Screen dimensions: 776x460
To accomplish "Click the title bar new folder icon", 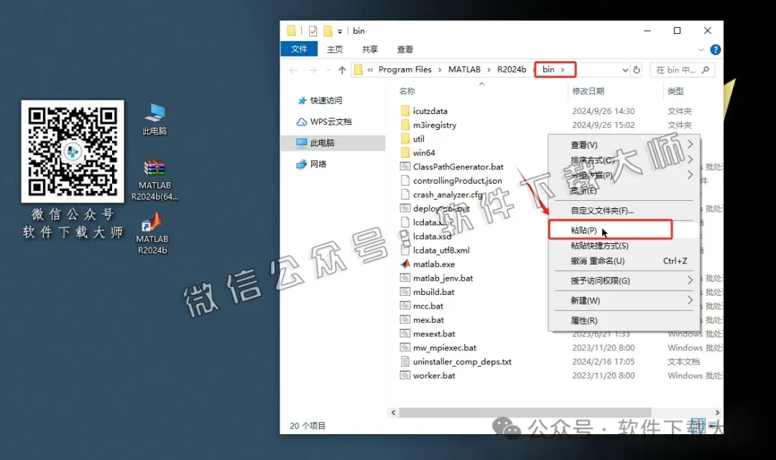I will point(327,31).
